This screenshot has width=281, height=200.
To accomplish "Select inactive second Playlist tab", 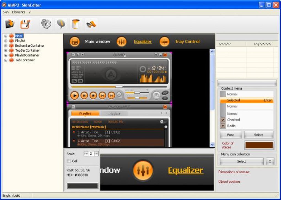I will 114,114.
